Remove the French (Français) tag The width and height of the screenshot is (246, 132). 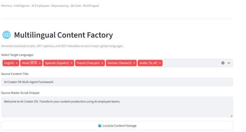coord(102,63)
